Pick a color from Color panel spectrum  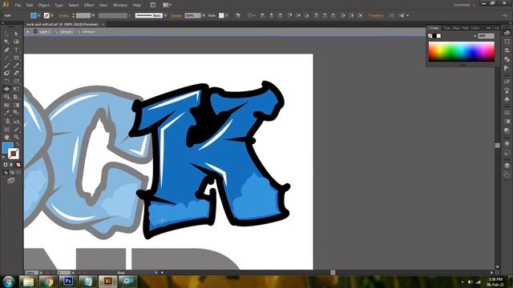click(462, 51)
